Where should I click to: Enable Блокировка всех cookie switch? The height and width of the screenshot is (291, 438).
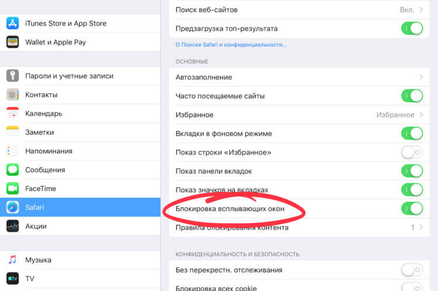click(x=412, y=288)
